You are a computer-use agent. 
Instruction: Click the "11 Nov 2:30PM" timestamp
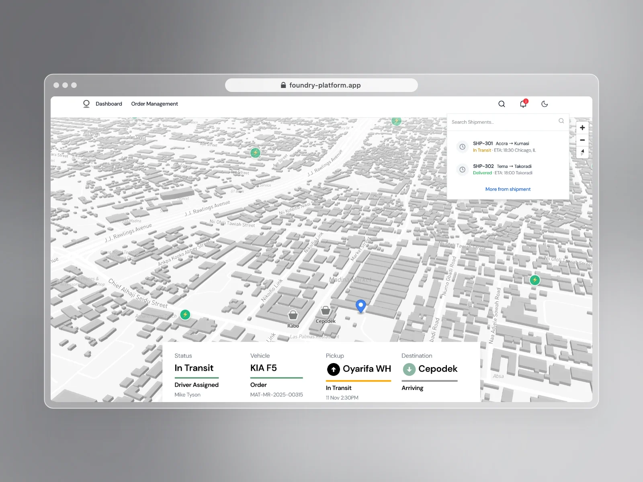point(342,398)
